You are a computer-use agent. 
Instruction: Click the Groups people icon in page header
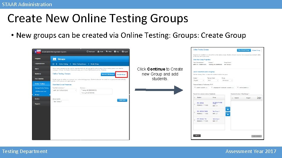[x=55, y=59]
